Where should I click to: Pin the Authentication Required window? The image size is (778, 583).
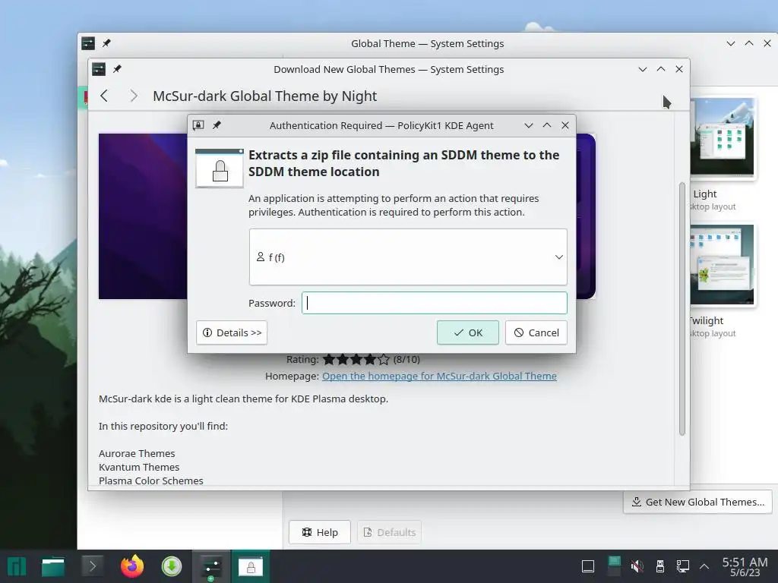(217, 125)
